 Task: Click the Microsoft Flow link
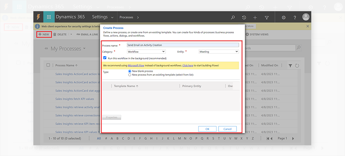[136, 65]
